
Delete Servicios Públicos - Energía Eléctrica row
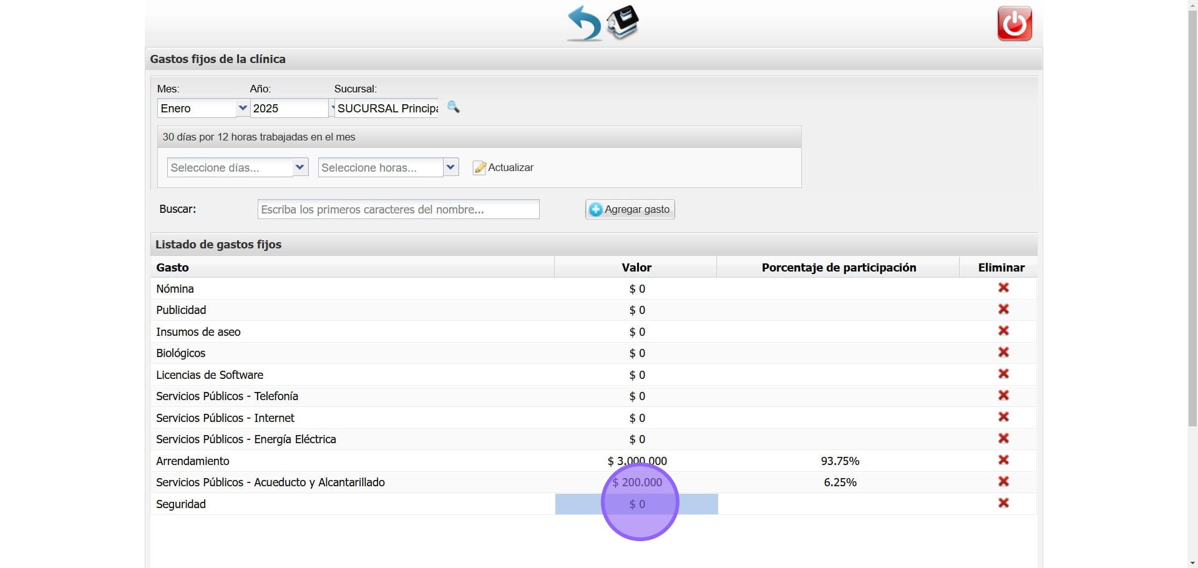pyautogui.click(x=1003, y=438)
